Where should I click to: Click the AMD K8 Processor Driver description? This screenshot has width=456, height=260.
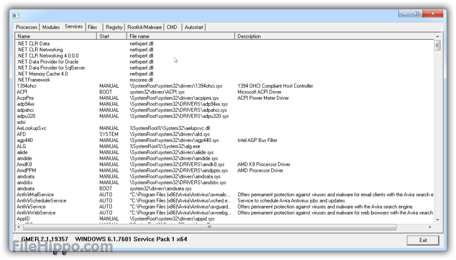tap(264, 165)
